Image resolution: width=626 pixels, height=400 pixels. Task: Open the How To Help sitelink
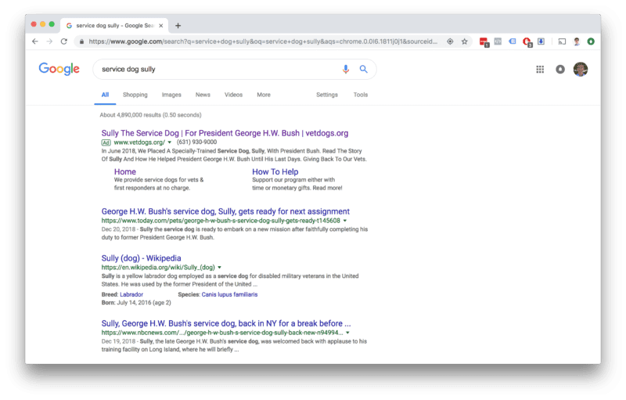pyautogui.click(x=275, y=171)
